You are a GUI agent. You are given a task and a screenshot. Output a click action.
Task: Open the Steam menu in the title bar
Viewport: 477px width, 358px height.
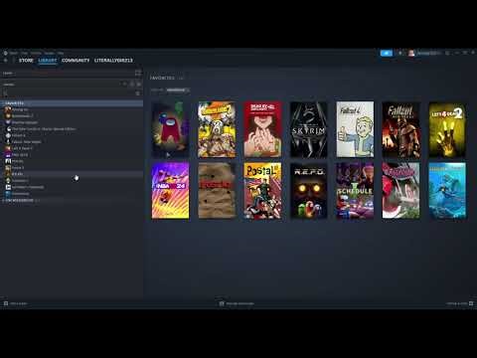coord(13,53)
